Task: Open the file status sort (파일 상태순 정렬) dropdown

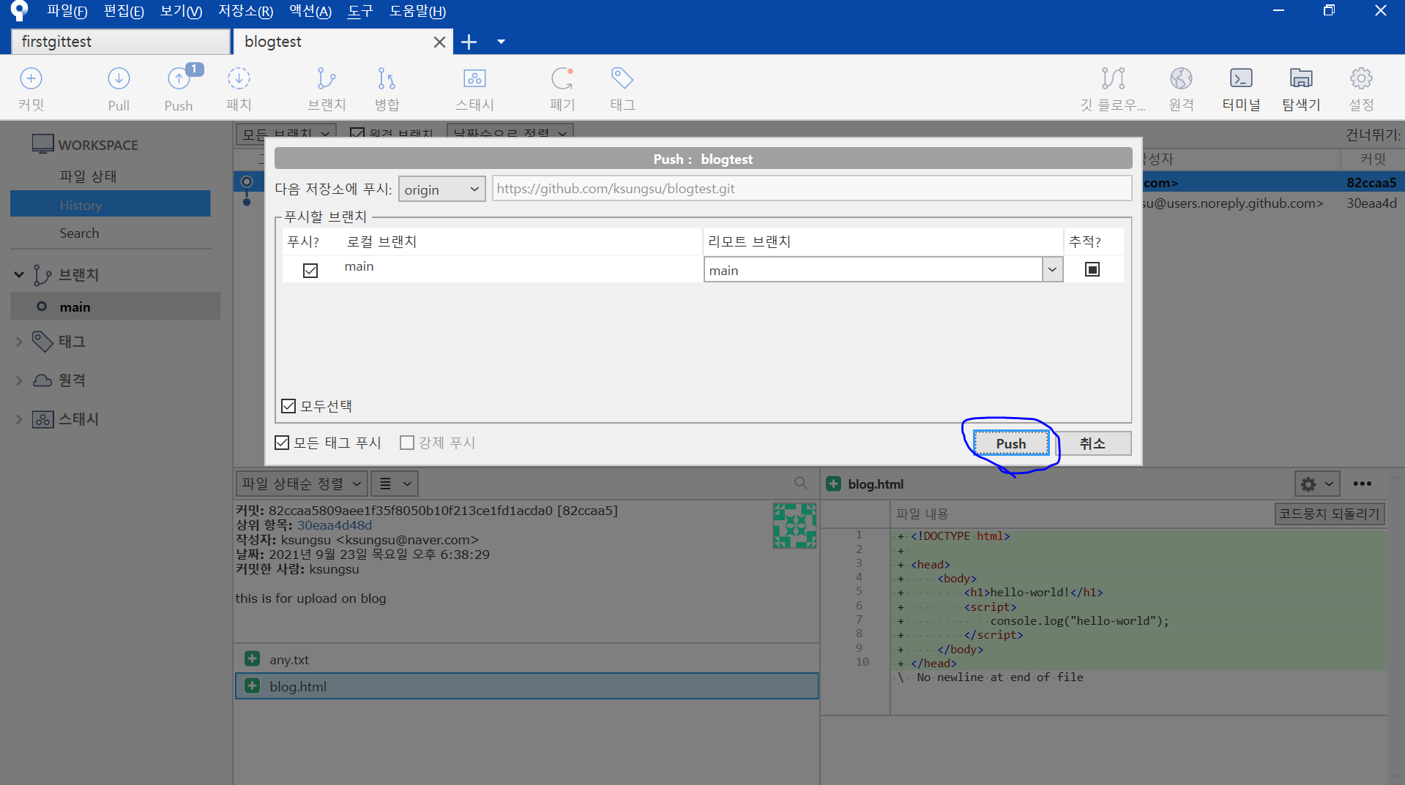Action: [x=301, y=484]
